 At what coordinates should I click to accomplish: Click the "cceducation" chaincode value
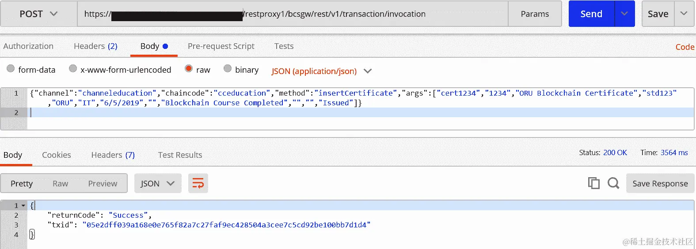[242, 93]
